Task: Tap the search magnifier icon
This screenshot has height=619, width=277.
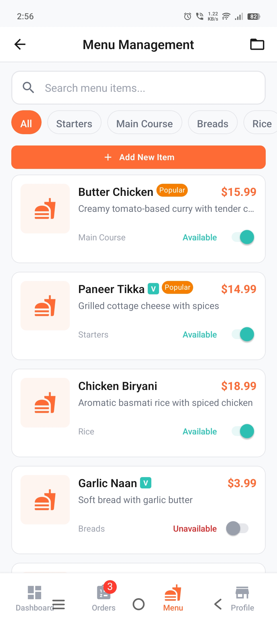Action: coord(28,88)
